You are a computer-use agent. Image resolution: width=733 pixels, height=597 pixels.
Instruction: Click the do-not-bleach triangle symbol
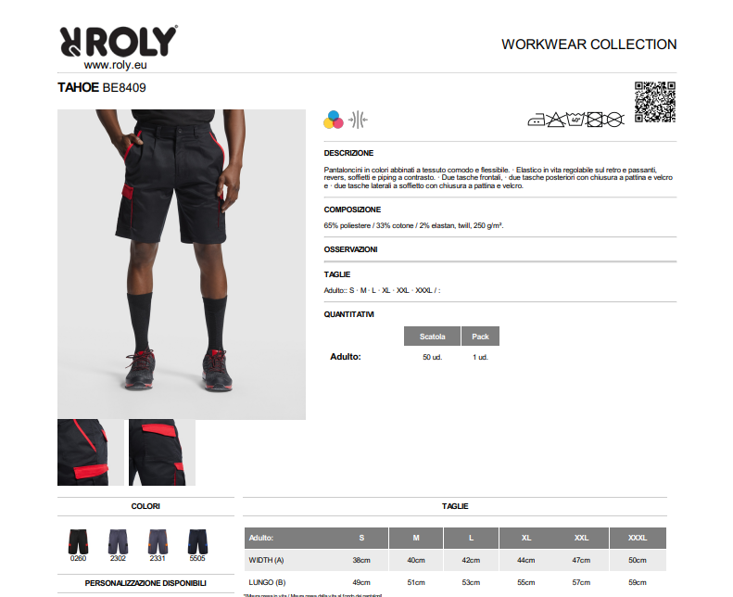click(x=556, y=120)
